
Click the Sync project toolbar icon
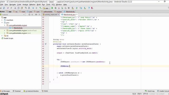4,8
